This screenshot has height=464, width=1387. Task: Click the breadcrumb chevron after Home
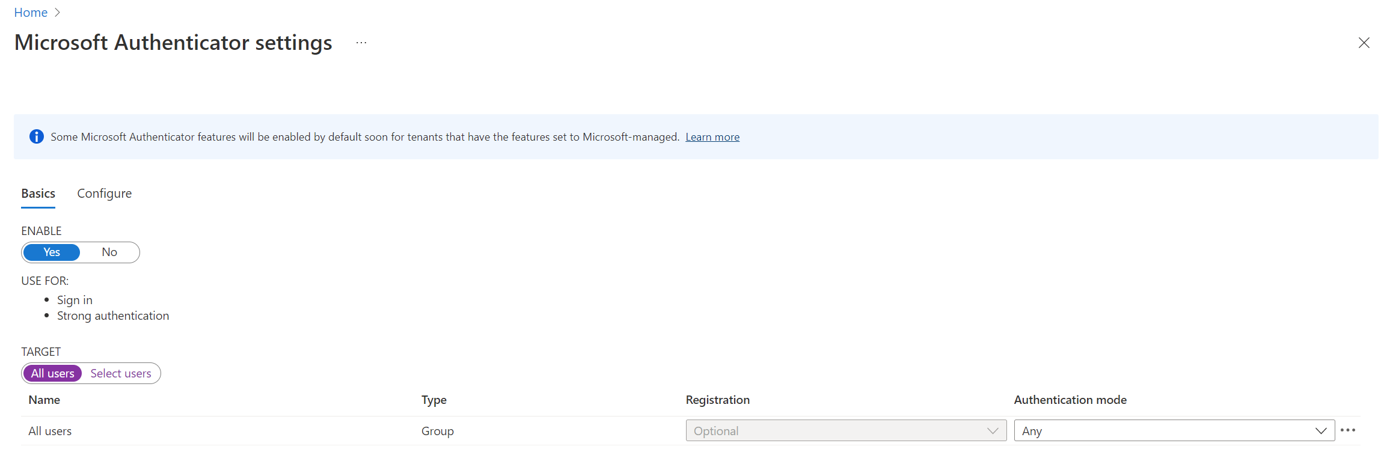[58, 13]
